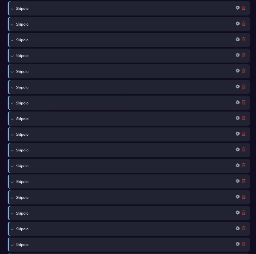Open gear settings on twelfth Skipolo row
Image resolution: width=256 pixels, height=254 pixels.
pyautogui.click(x=237, y=181)
